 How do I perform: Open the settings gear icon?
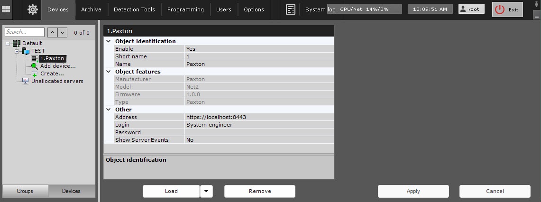pos(32,9)
